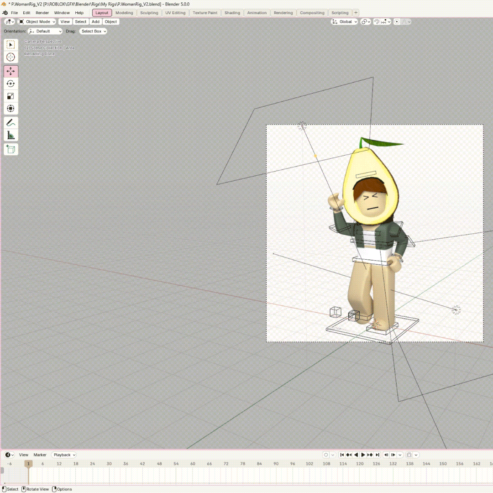Image resolution: width=493 pixels, height=493 pixels.
Task: Expand the frame step options arrow
Action: 400,455
